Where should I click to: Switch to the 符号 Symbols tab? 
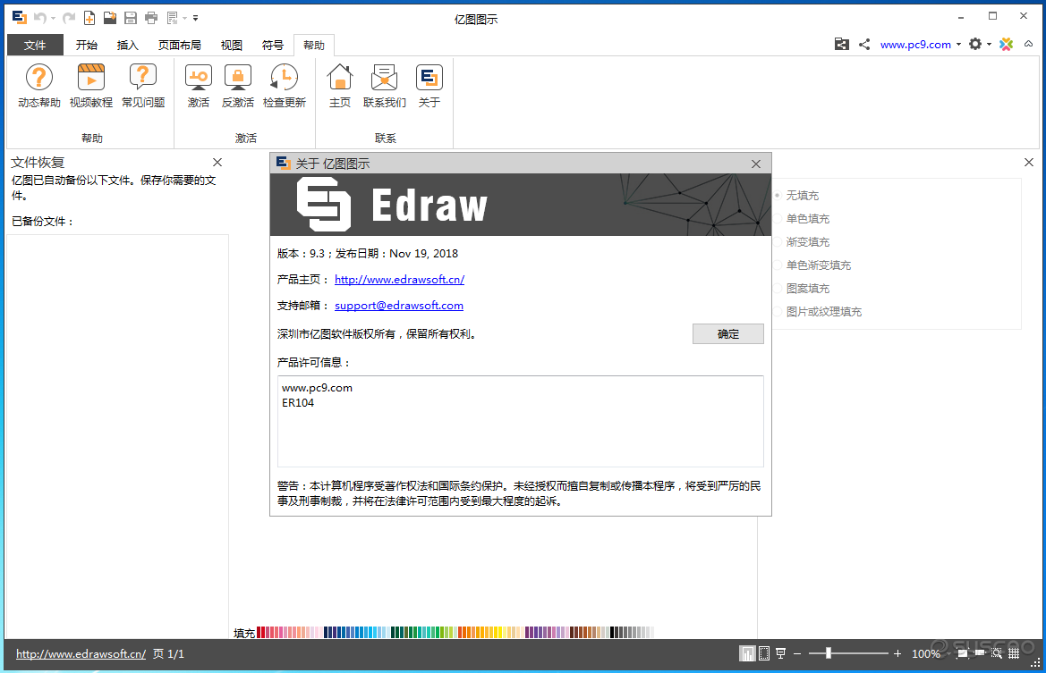(x=272, y=45)
